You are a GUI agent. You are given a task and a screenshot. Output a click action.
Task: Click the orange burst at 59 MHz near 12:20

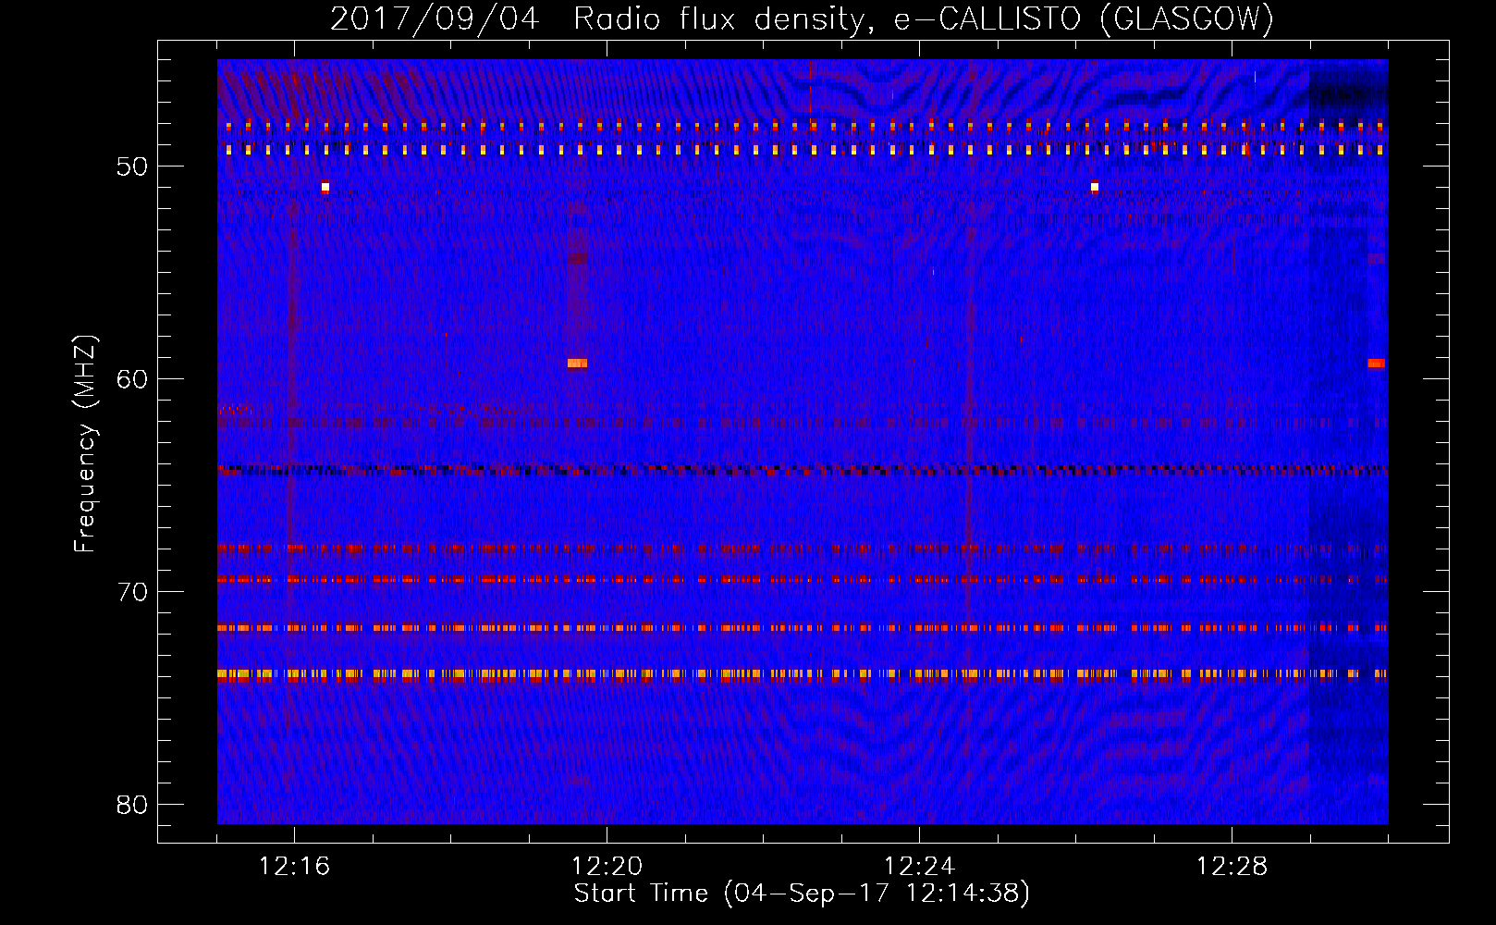577,364
